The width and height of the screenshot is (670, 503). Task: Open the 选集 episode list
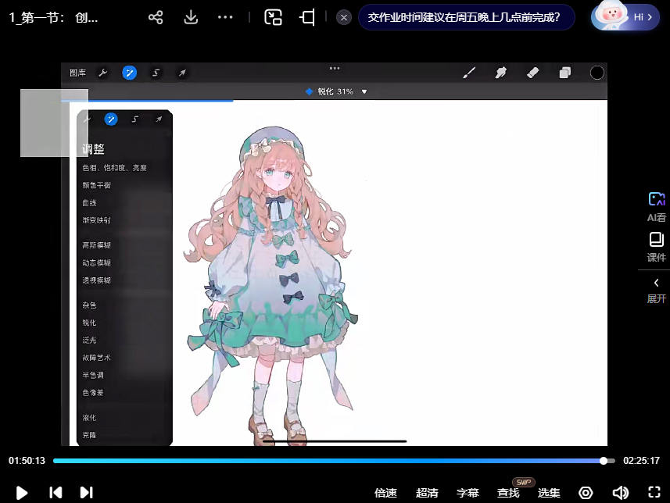click(549, 493)
